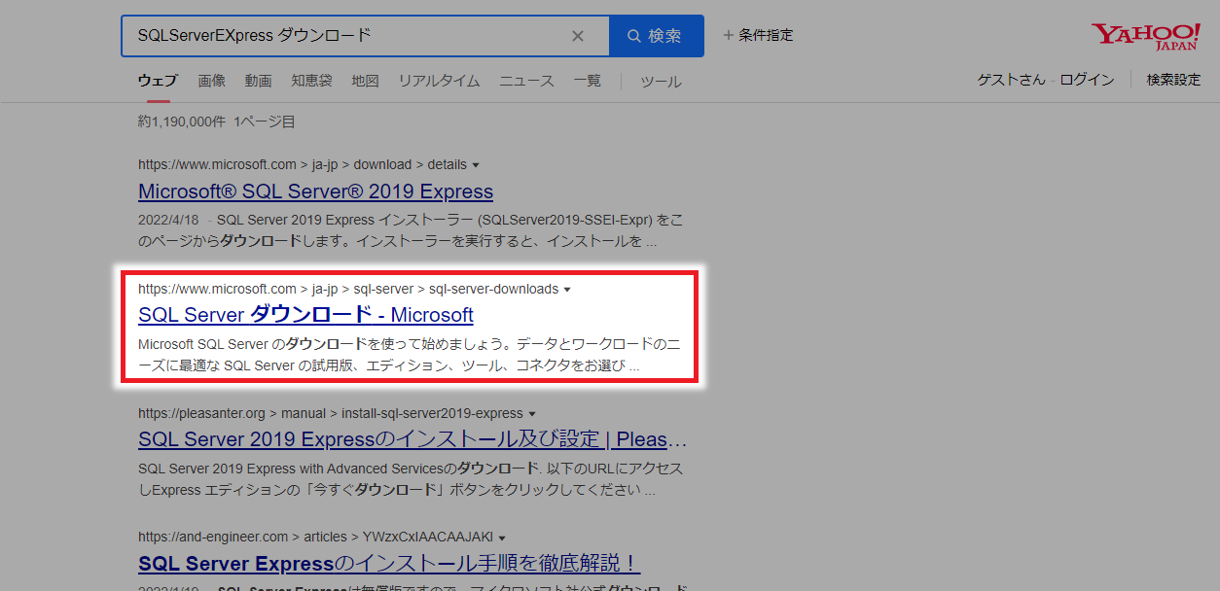Click the result count text 約1,190,000件
The height and width of the screenshot is (591, 1220).
pos(182,122)
